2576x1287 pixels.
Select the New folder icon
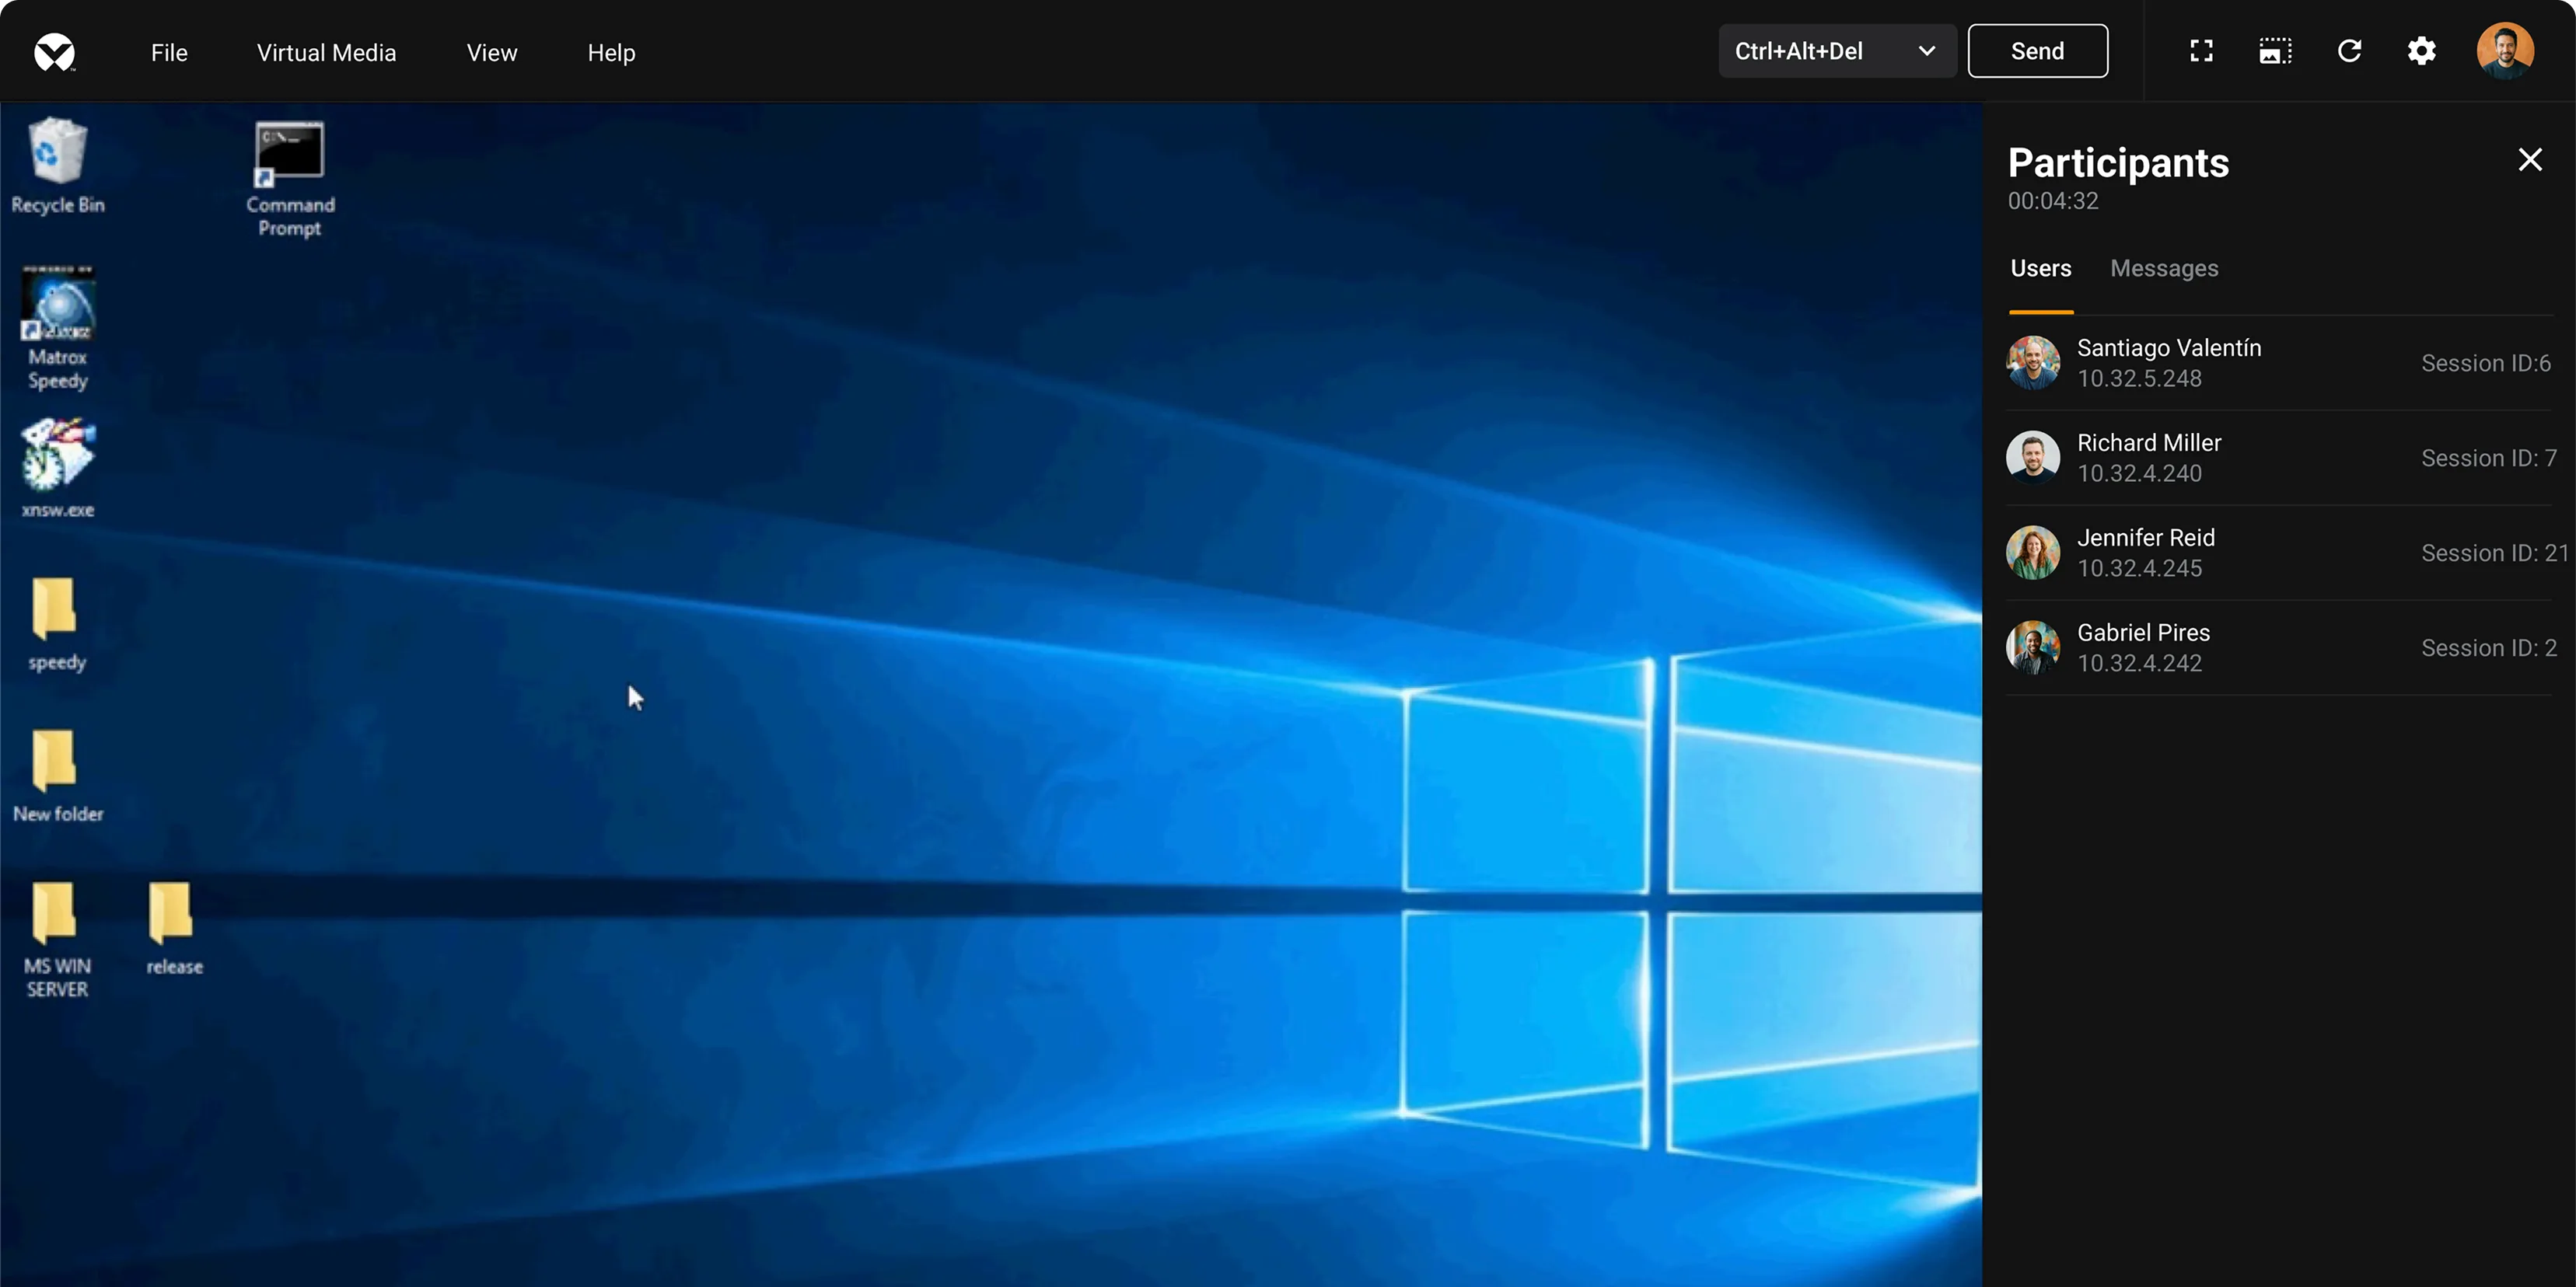[57, 776]
